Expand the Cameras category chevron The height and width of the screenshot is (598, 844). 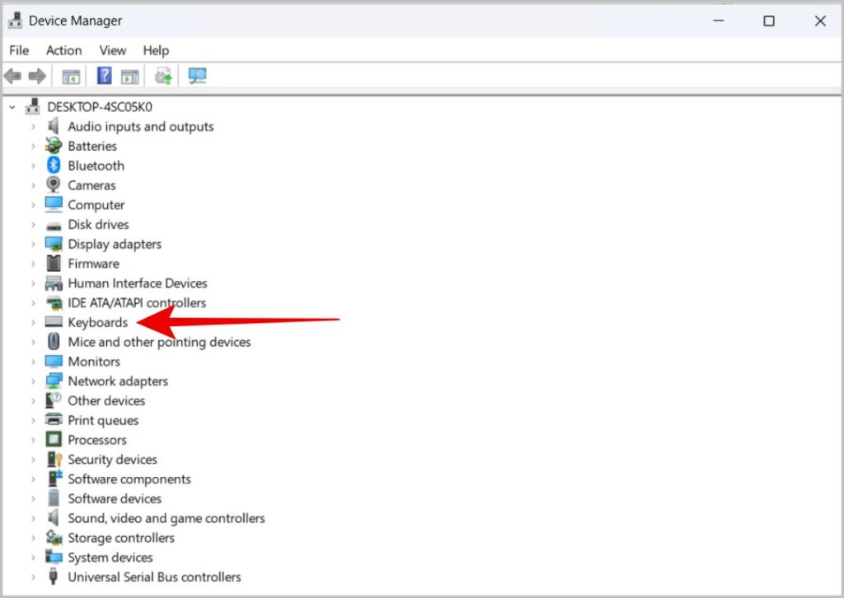[x=33, y=185]
